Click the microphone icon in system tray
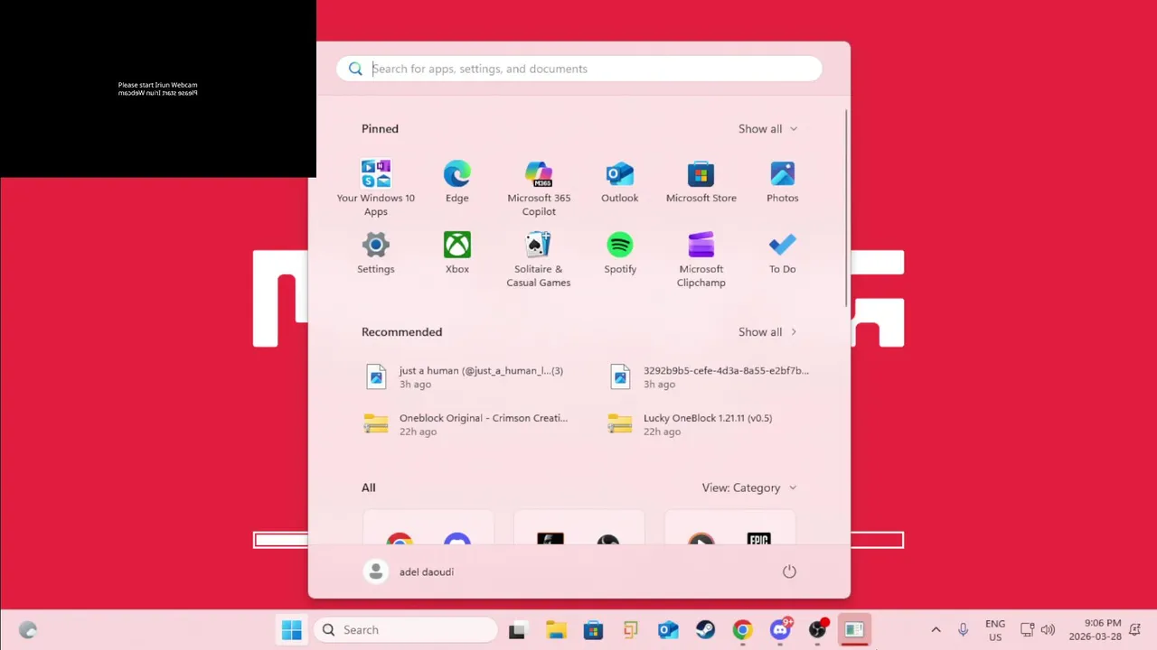The height and width of the screenshot is (650, 1157). (964, 630)
